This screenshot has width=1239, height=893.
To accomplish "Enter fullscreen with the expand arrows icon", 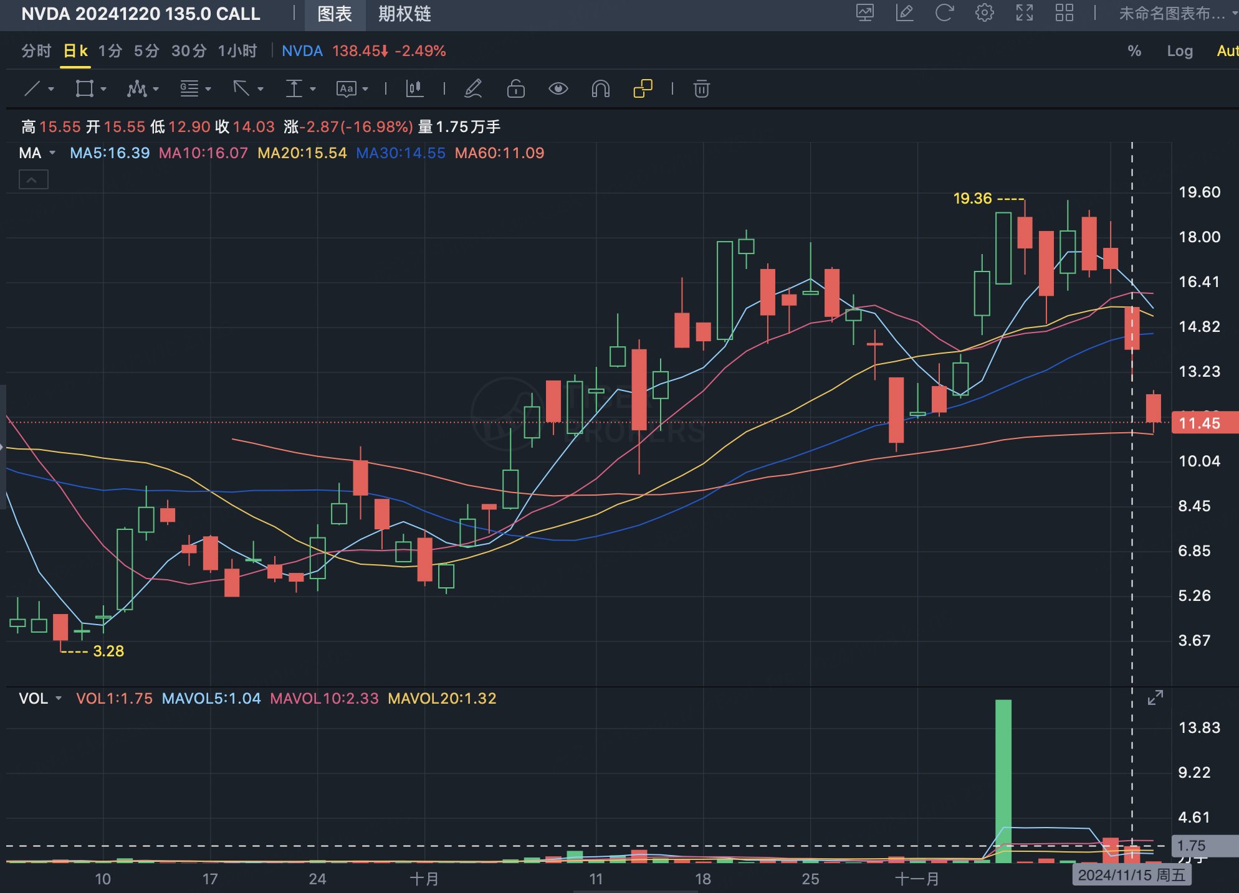I will (1024, 13).
